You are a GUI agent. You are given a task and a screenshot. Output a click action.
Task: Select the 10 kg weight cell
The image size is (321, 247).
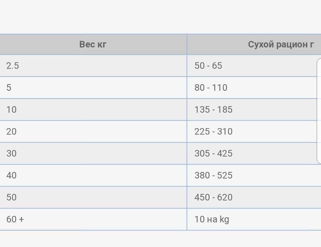point(11,110)
